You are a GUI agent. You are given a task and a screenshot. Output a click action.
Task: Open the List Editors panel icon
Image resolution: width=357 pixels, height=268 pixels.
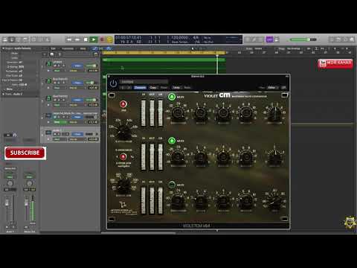coord(332,39)
